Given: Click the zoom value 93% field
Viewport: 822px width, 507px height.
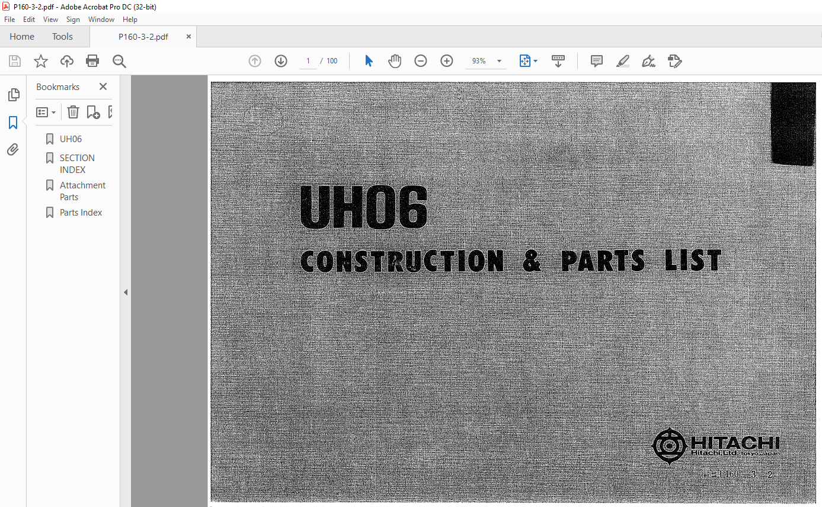Looking at the screenshot, I should [479, 61].
